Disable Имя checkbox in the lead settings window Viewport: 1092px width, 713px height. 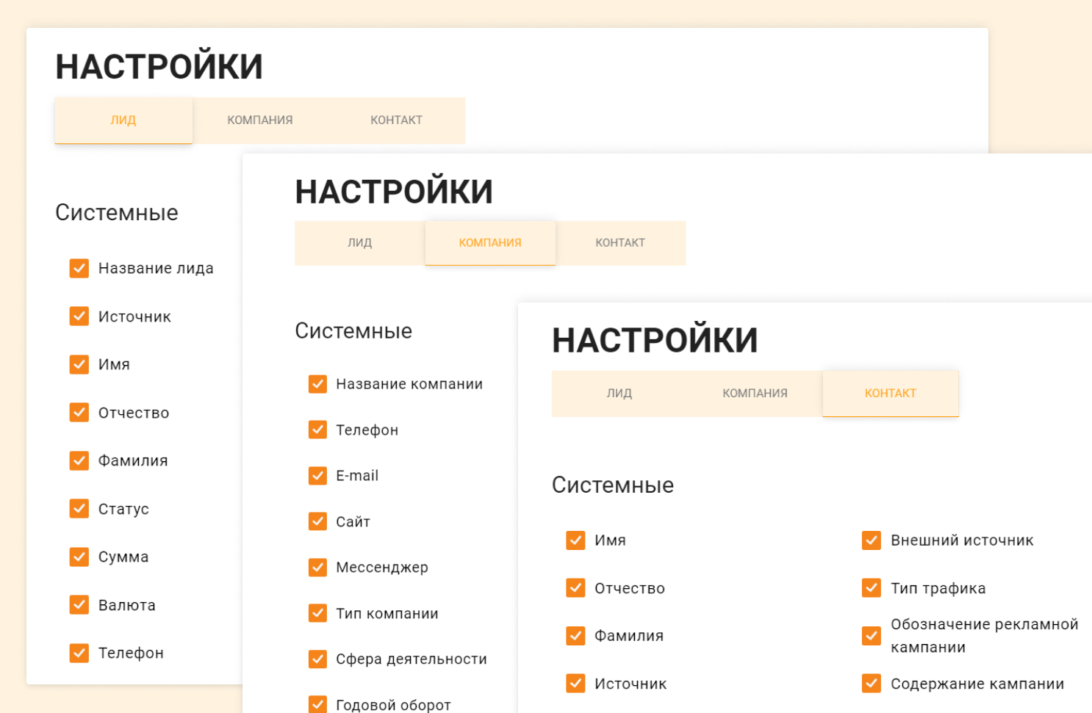pos(79,365)
